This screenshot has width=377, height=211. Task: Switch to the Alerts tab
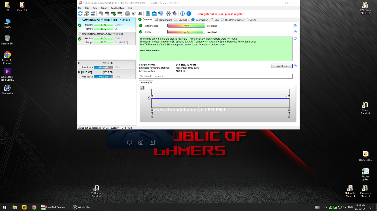tap(251, 20)
